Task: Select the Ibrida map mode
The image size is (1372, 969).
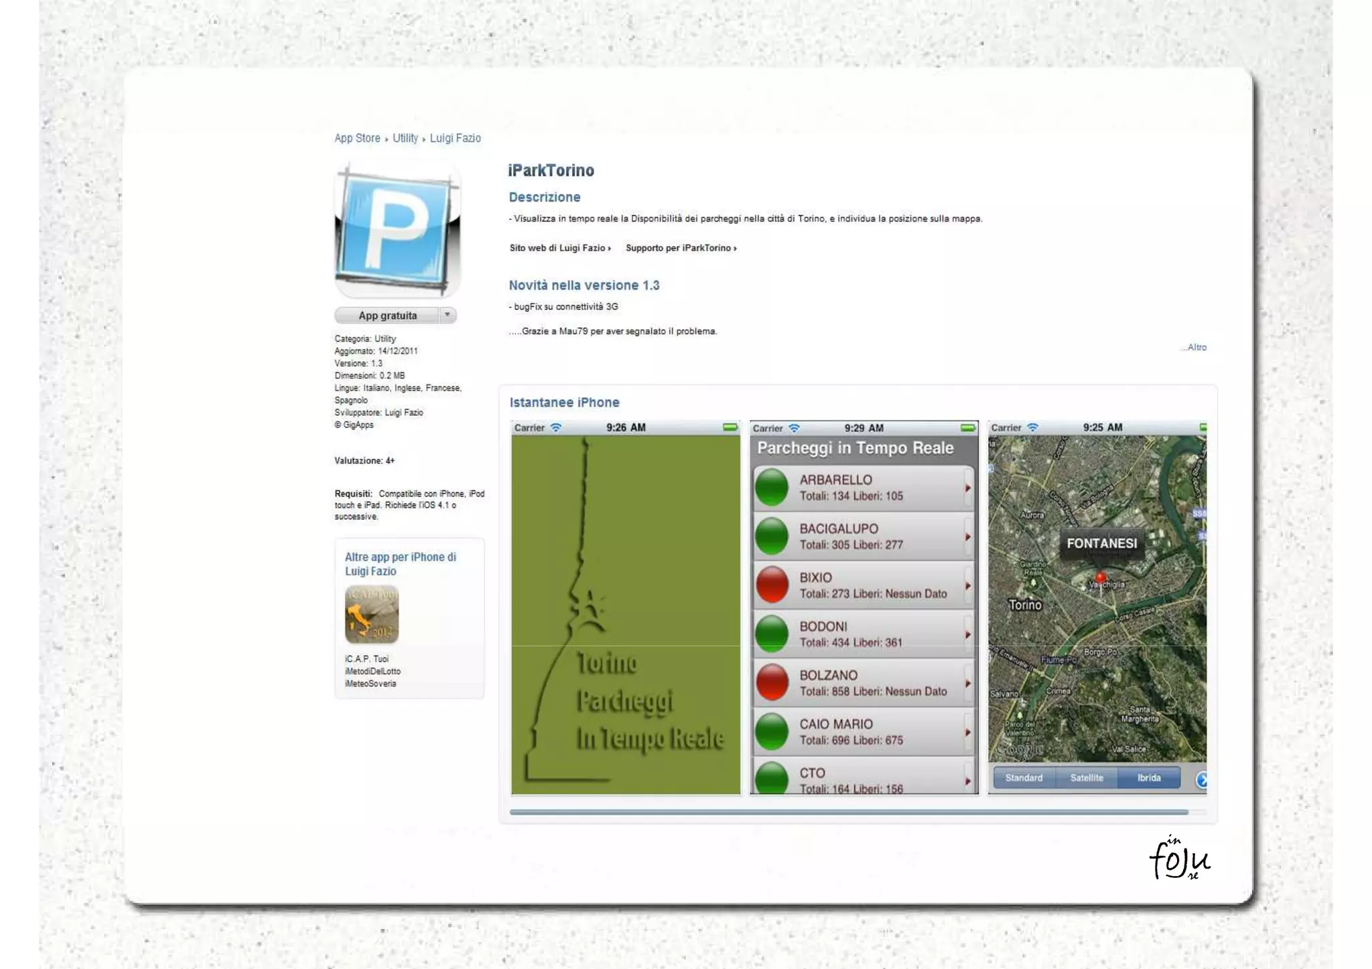Action: [1148, 778]
